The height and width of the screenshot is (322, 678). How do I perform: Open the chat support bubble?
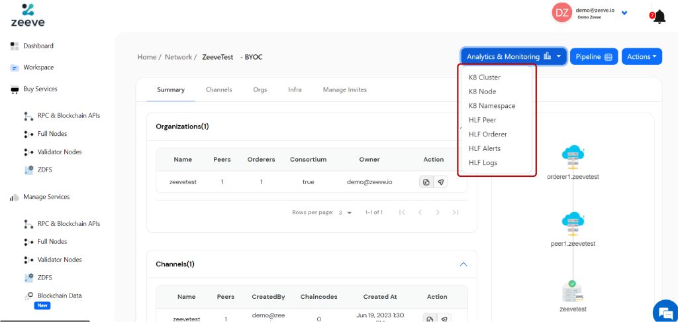click(x=665, y=311)
